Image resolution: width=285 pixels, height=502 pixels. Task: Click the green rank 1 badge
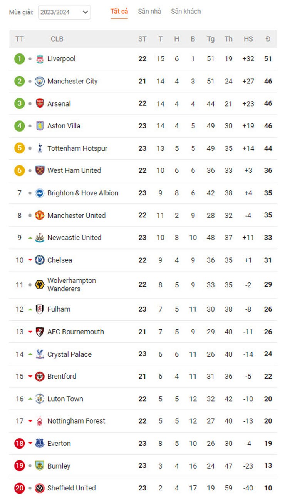[x=19, y=59]
